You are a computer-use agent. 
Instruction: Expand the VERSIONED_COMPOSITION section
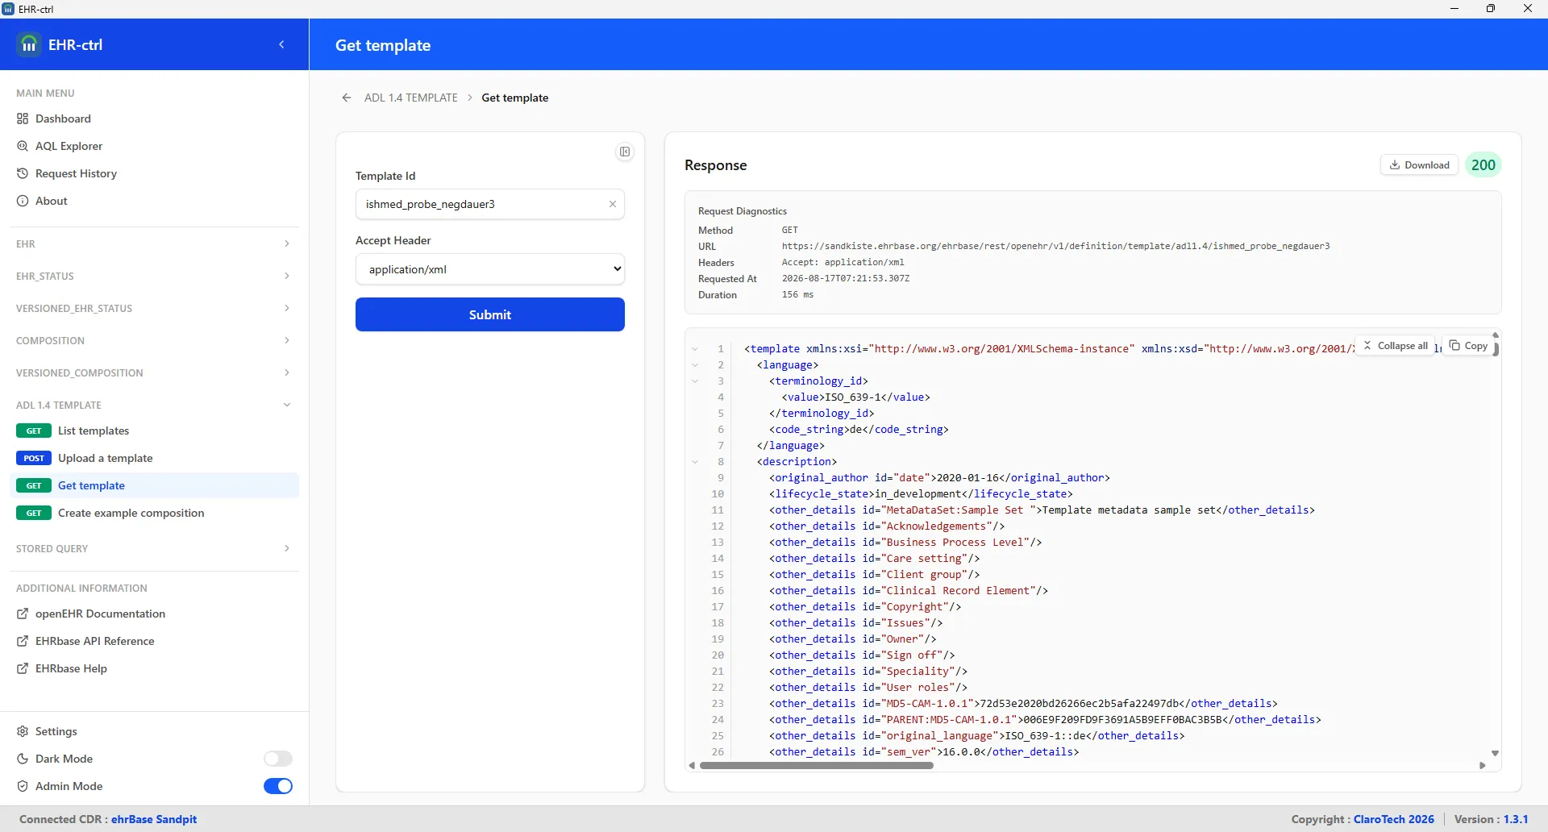(154, 372)
